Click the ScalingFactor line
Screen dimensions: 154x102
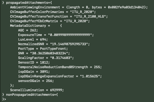[46, 58]
